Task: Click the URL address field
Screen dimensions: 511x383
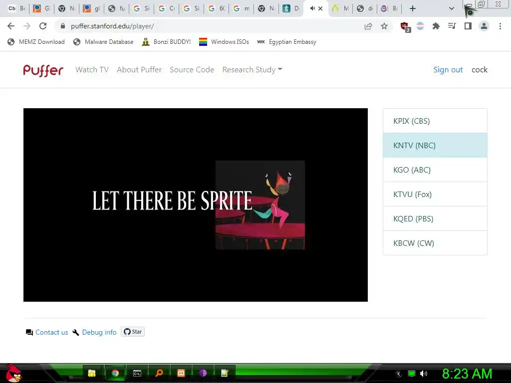Action: point(209,26)
